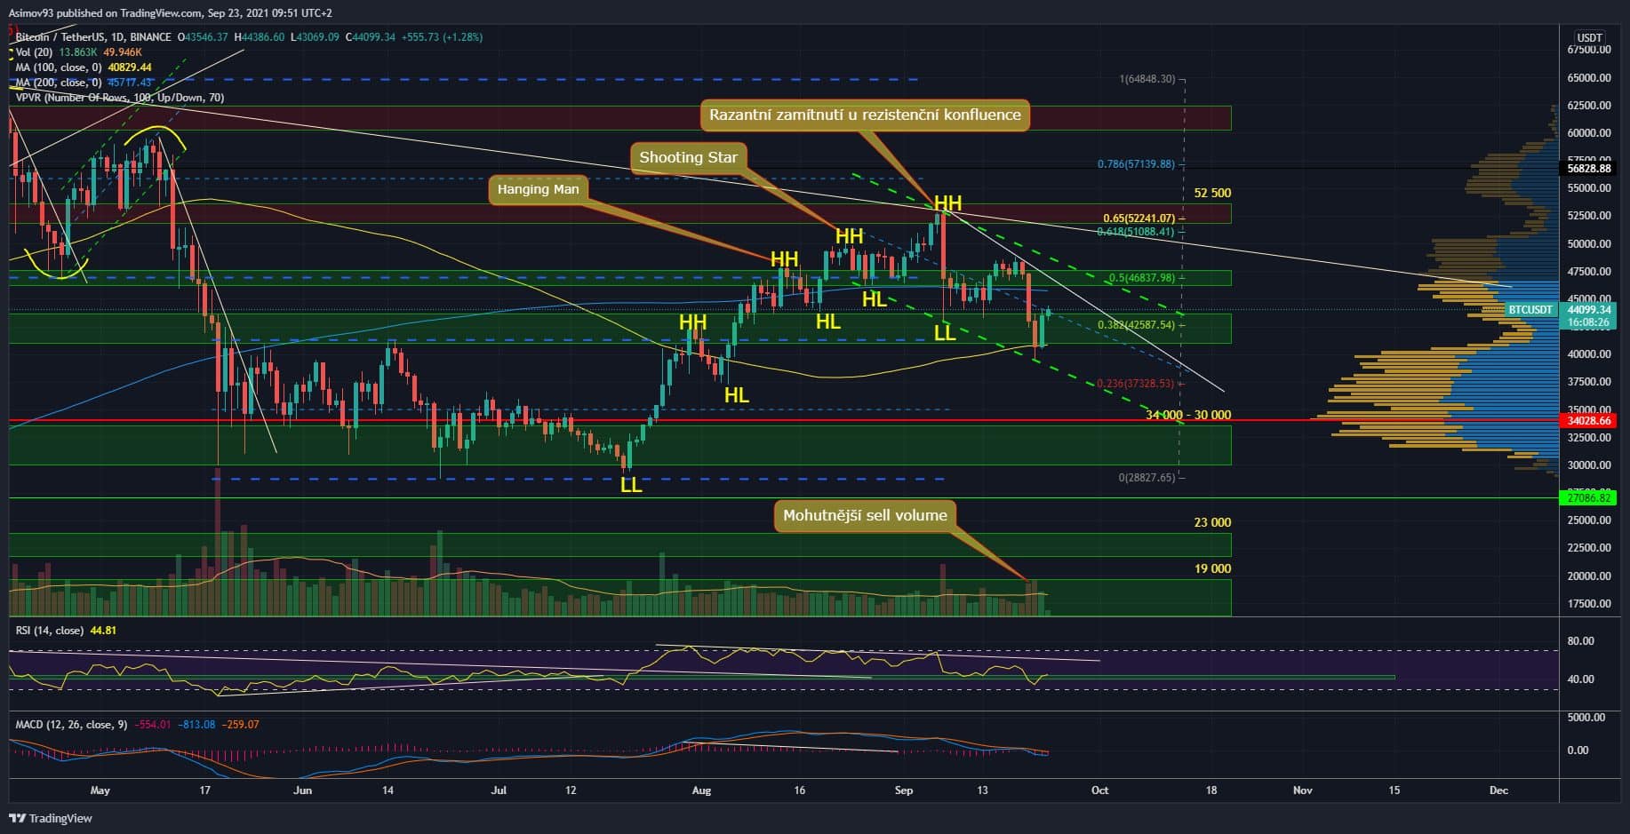
Task: Select the 'Razantní zamítnutí u rezistenční konfluence' callout
Action: [x=865, y=115]
